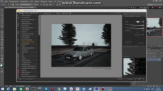Switch to split preview view in Color Efex

34,13
